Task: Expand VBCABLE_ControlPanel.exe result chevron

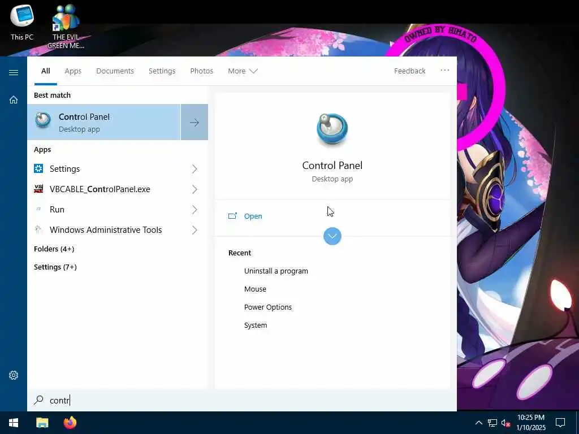Action: click(x=195, y=189)
